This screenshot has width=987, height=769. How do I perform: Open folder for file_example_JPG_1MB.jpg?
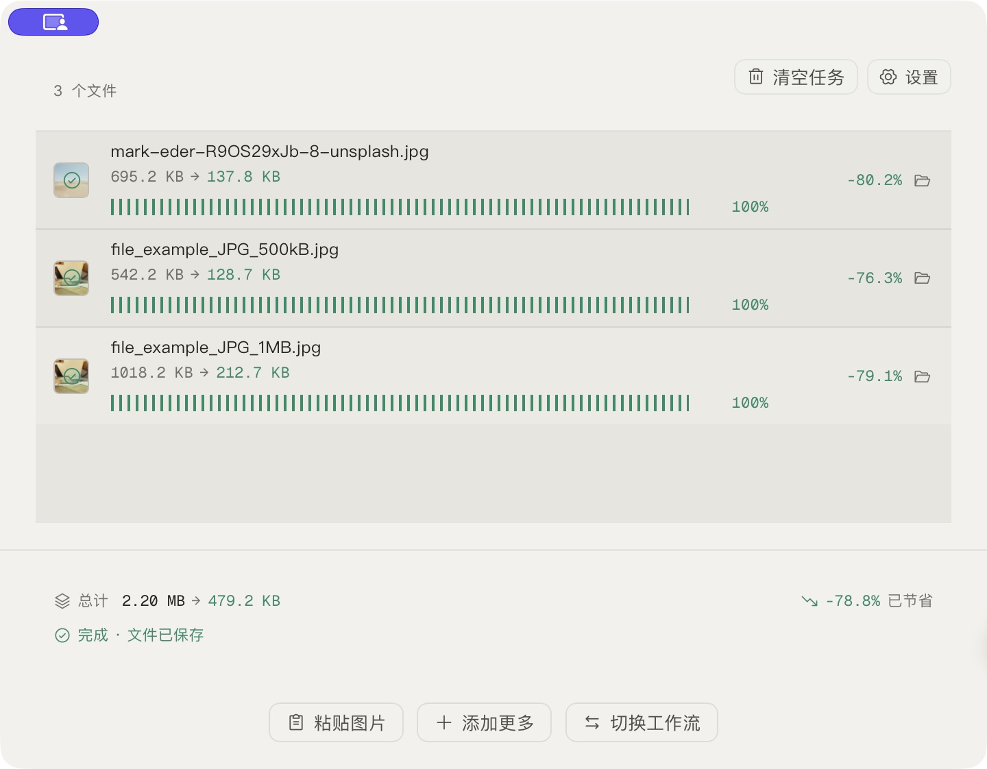[x=923, y=376]
